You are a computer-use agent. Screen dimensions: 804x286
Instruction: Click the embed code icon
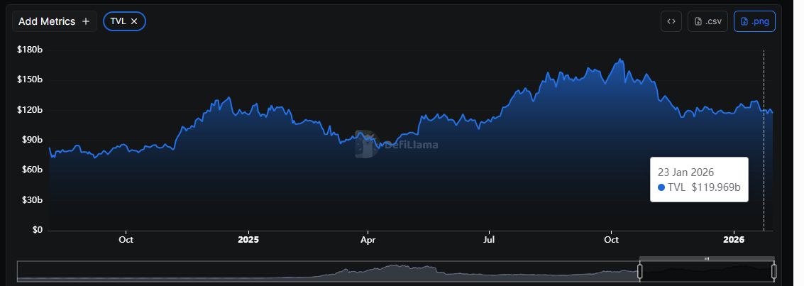click(x=671, y=21)
